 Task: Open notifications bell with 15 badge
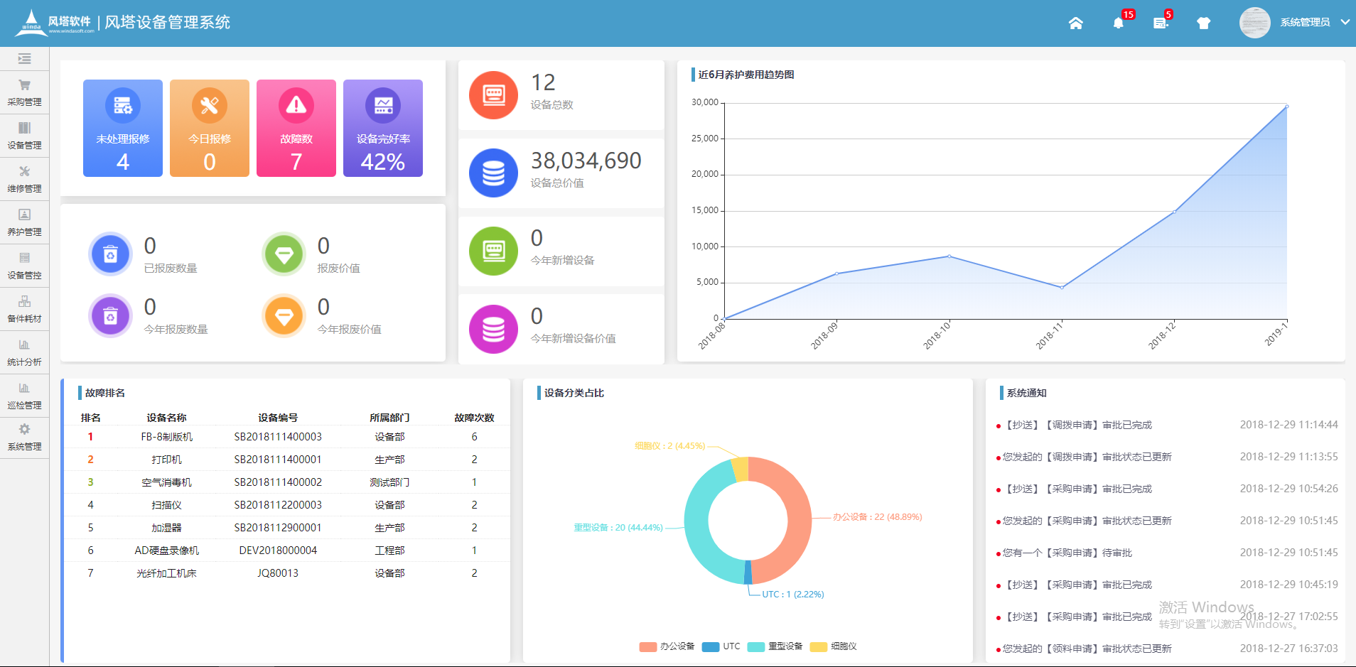1119,23
